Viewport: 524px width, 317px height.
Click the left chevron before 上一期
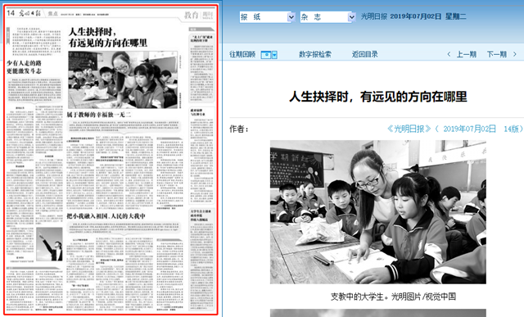click(x=449, y=54)
